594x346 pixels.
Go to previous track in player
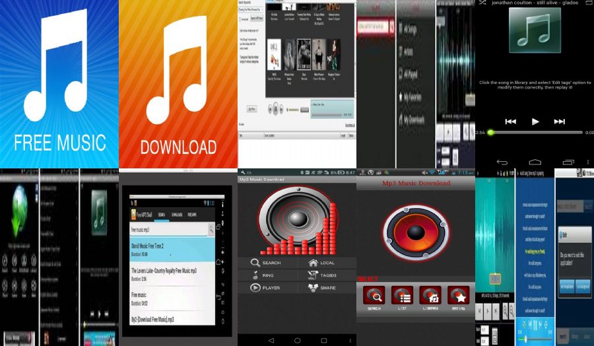click(510, 121)
